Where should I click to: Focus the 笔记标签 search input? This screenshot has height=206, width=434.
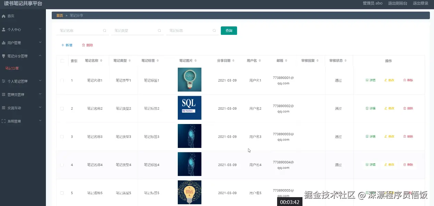[192, 30]
